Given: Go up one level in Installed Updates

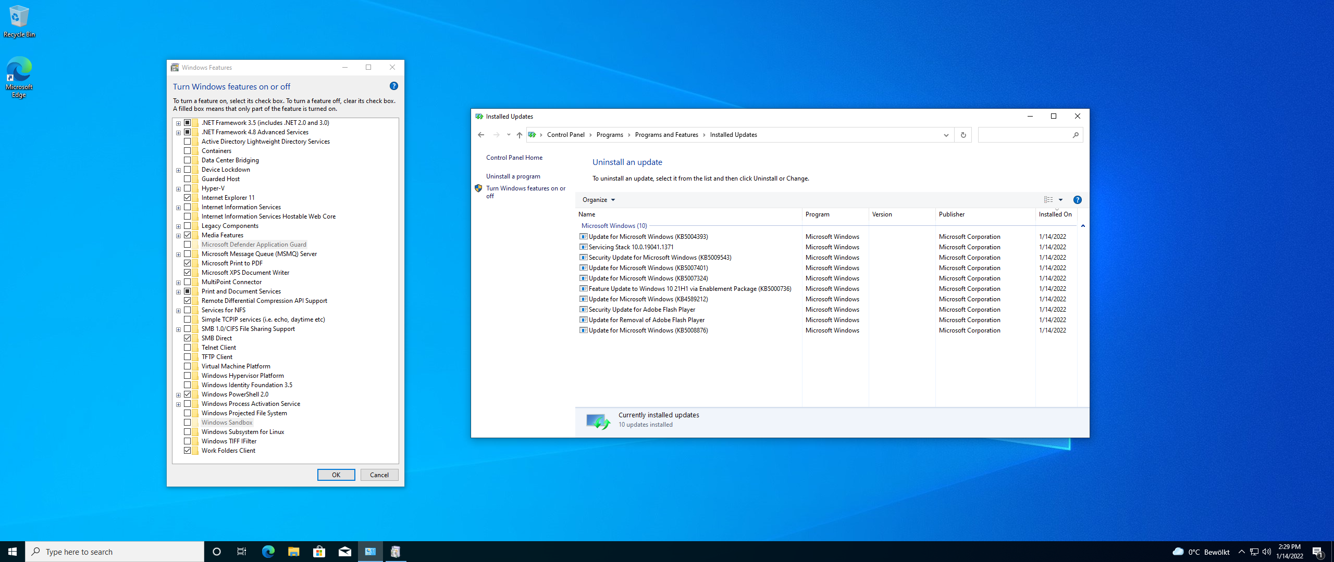Looking at the screenshot, I should (520, 135).
